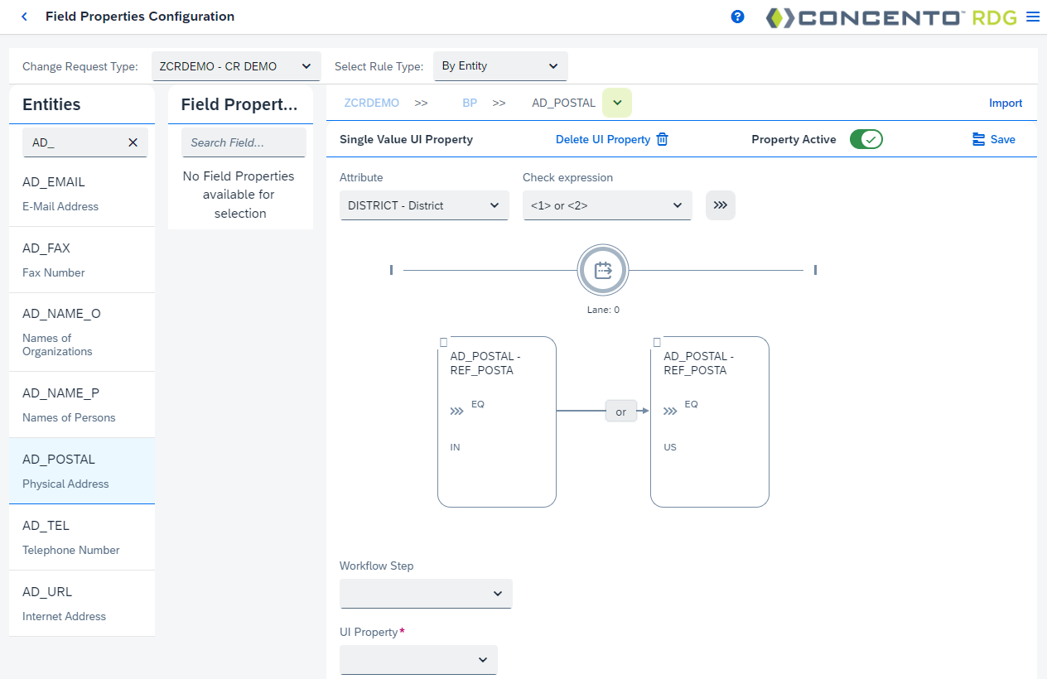The image size is (1047, 679).
Task: Click the Field Properties panel heading
Action: pos(239,104)
